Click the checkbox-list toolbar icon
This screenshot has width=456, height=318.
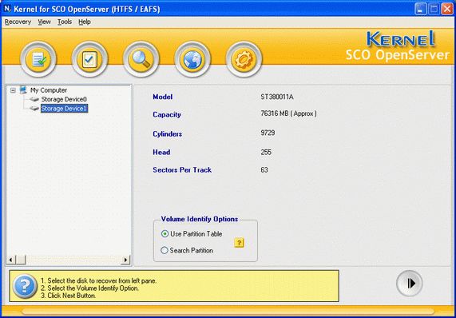[x=89, y=59]
